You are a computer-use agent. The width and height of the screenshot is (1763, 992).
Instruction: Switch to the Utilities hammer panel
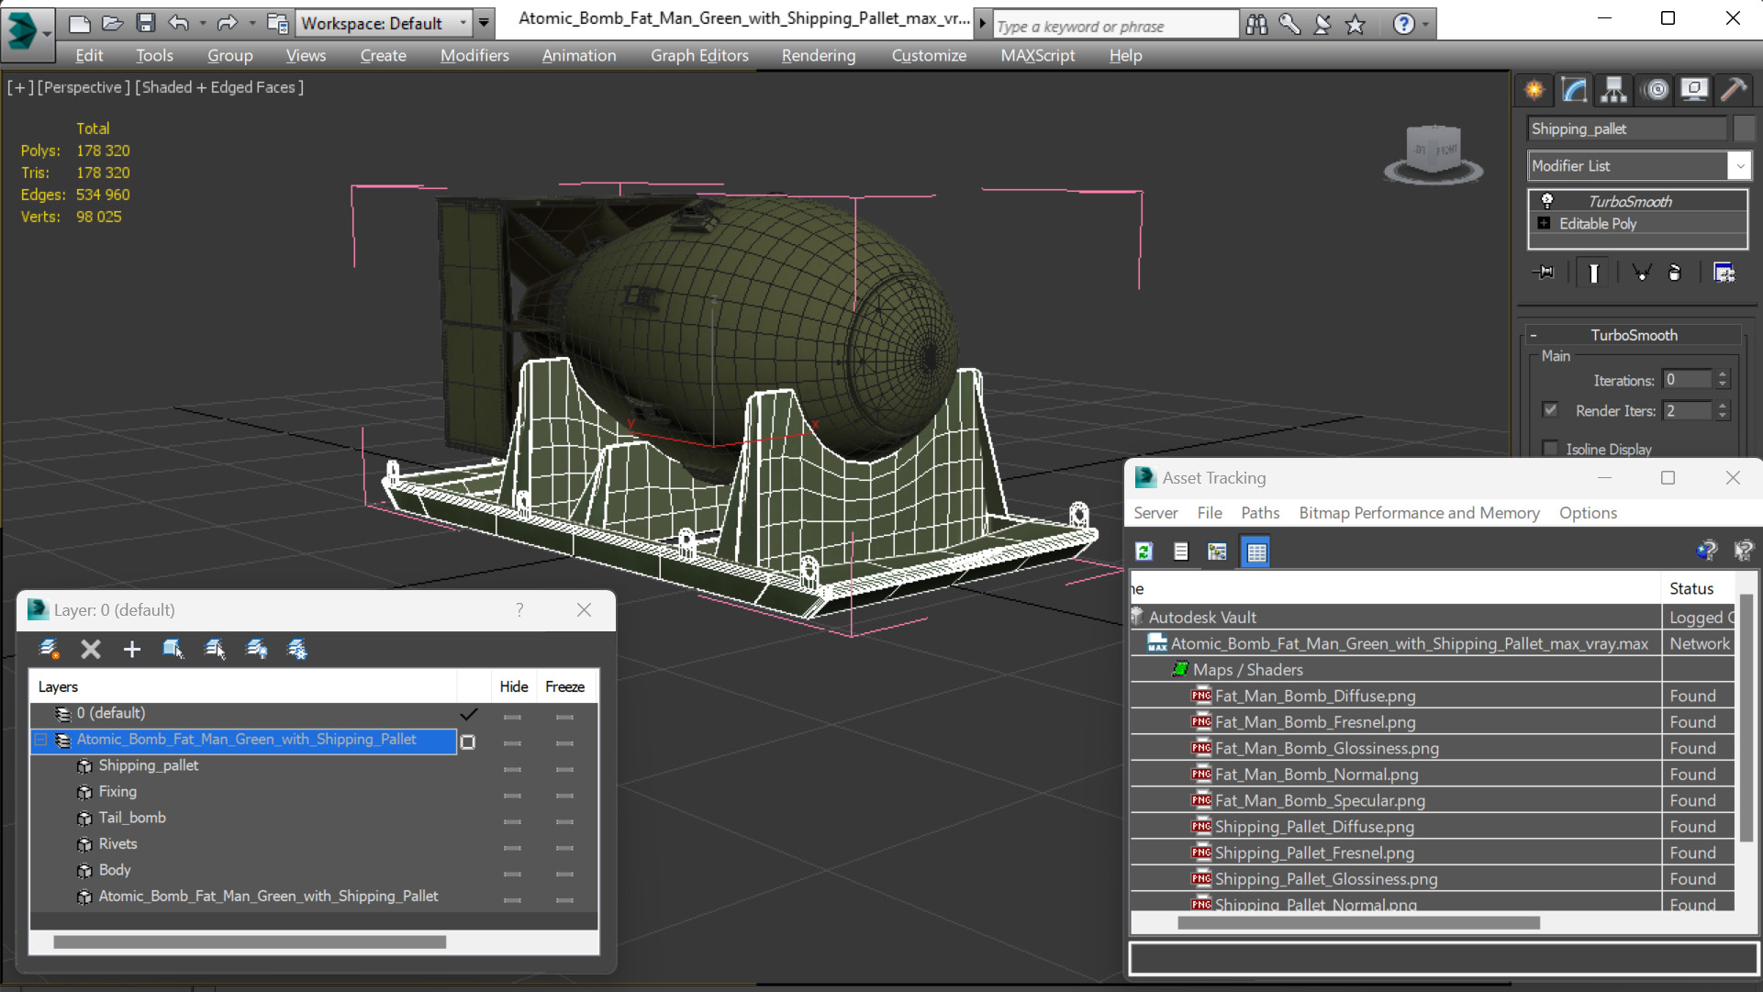coord(1734,89)
